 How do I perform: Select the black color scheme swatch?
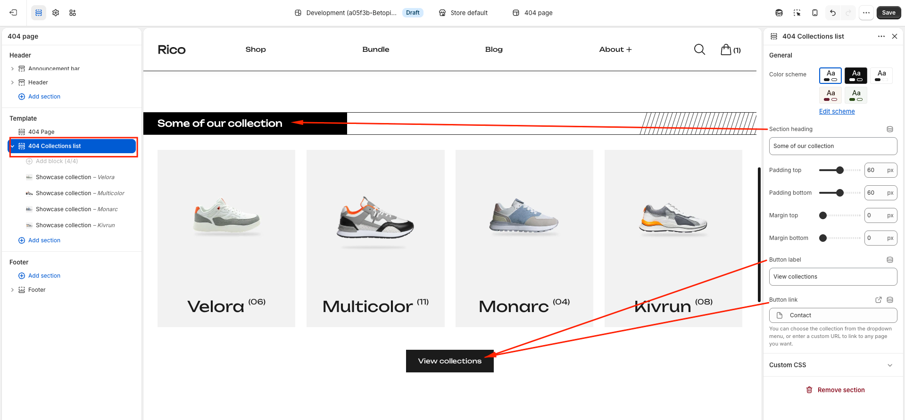point(856,75)
